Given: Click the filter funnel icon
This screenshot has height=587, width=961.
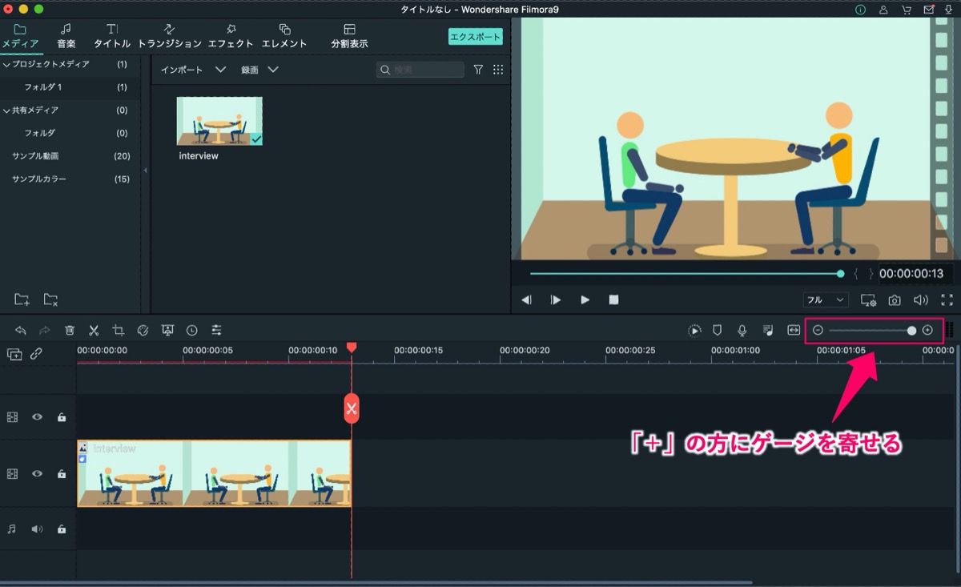Looking at the screenshot, I should point(478,70).
